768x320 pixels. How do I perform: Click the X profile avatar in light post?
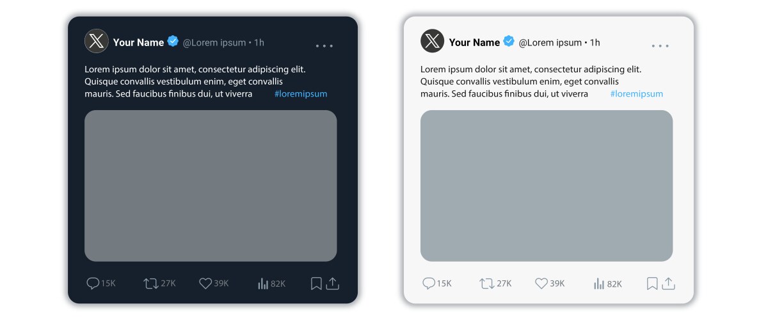[432, 42]
